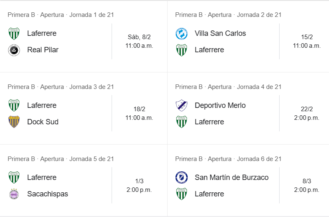Screen dimensions: 329x217
Task: Open San Martín de Burzaco team name
Action: (x=231, y=177)
